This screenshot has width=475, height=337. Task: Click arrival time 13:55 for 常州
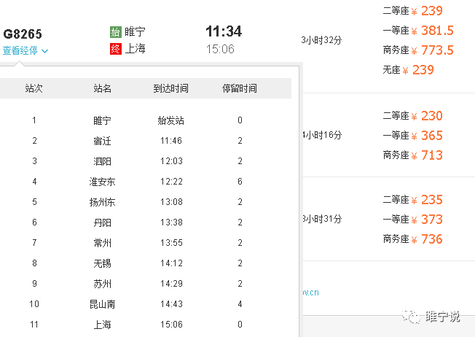coord(171,243)
